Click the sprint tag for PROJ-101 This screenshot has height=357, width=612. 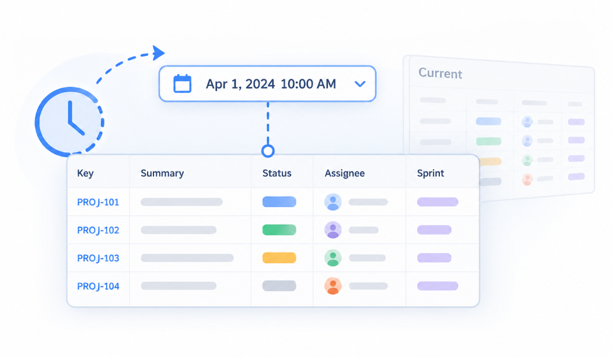pyautogui.click(x=438, y=202)
